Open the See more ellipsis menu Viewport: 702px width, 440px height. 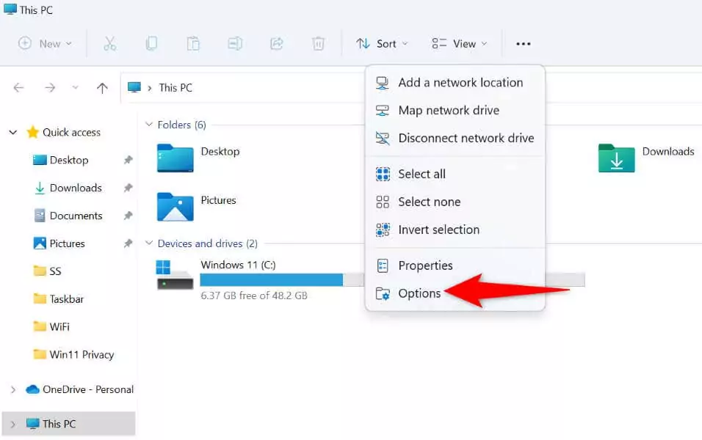[523, 43]
